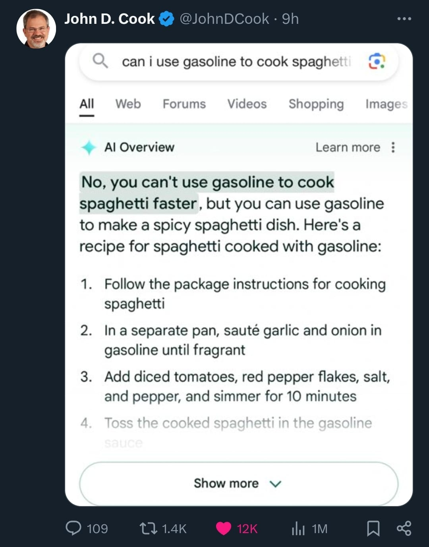Viewport: 429px width, 547px height.
Task: Switch to the Web tab
Action: (128, 104)
